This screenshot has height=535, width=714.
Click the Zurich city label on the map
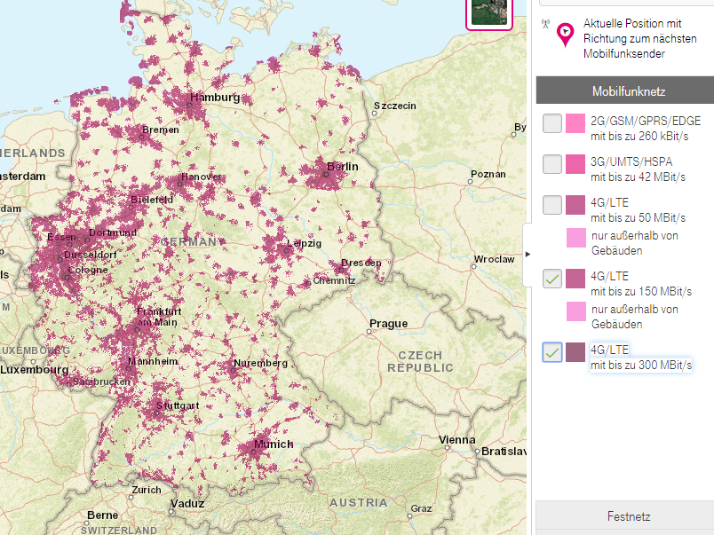(x=147, y=490)
